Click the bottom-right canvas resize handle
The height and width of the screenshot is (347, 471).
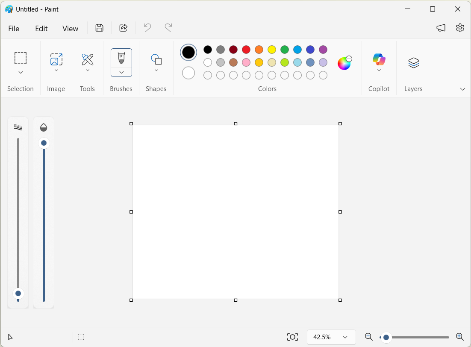tap(340, 300)
